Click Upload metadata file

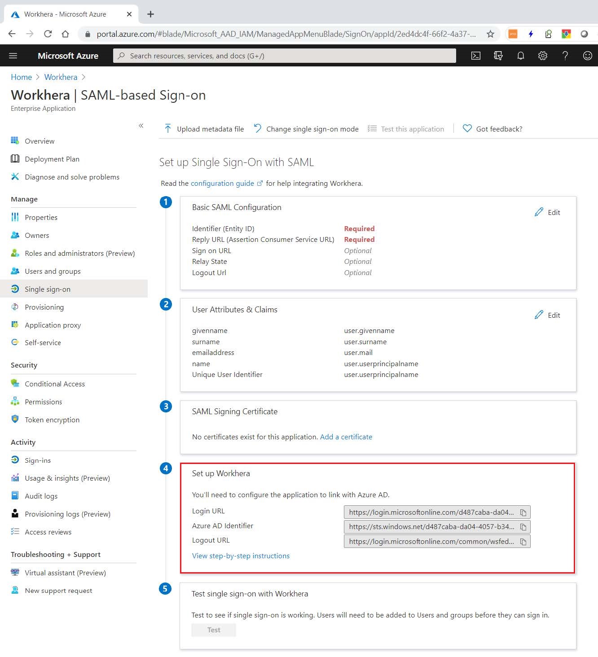point(204,129)
